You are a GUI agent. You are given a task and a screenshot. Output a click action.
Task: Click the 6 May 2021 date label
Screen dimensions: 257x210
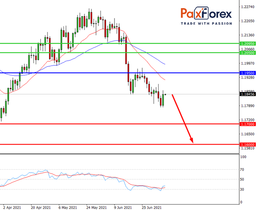(68, 208)
